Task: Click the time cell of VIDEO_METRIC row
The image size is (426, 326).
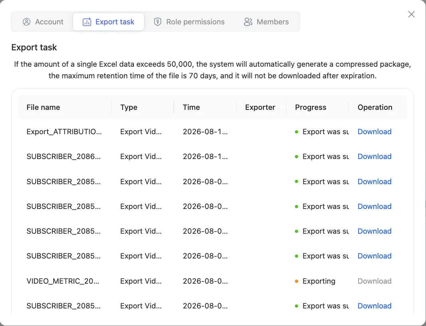Action: tap(205, 281)
